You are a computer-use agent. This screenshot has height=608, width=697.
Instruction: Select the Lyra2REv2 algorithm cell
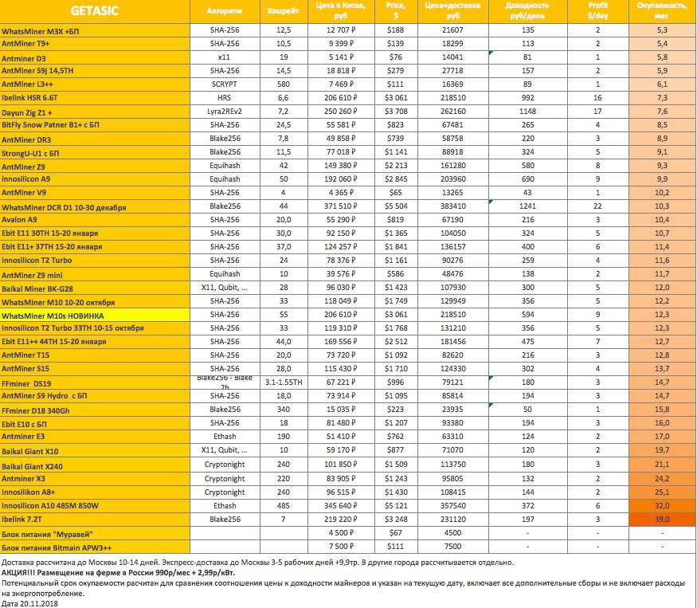[225, 112]
